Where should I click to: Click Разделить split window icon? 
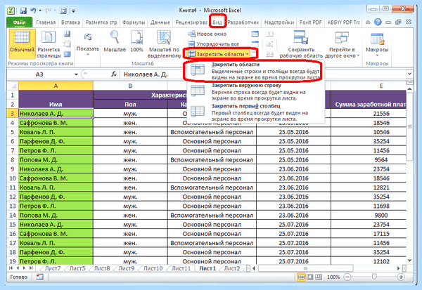(255, 34)
